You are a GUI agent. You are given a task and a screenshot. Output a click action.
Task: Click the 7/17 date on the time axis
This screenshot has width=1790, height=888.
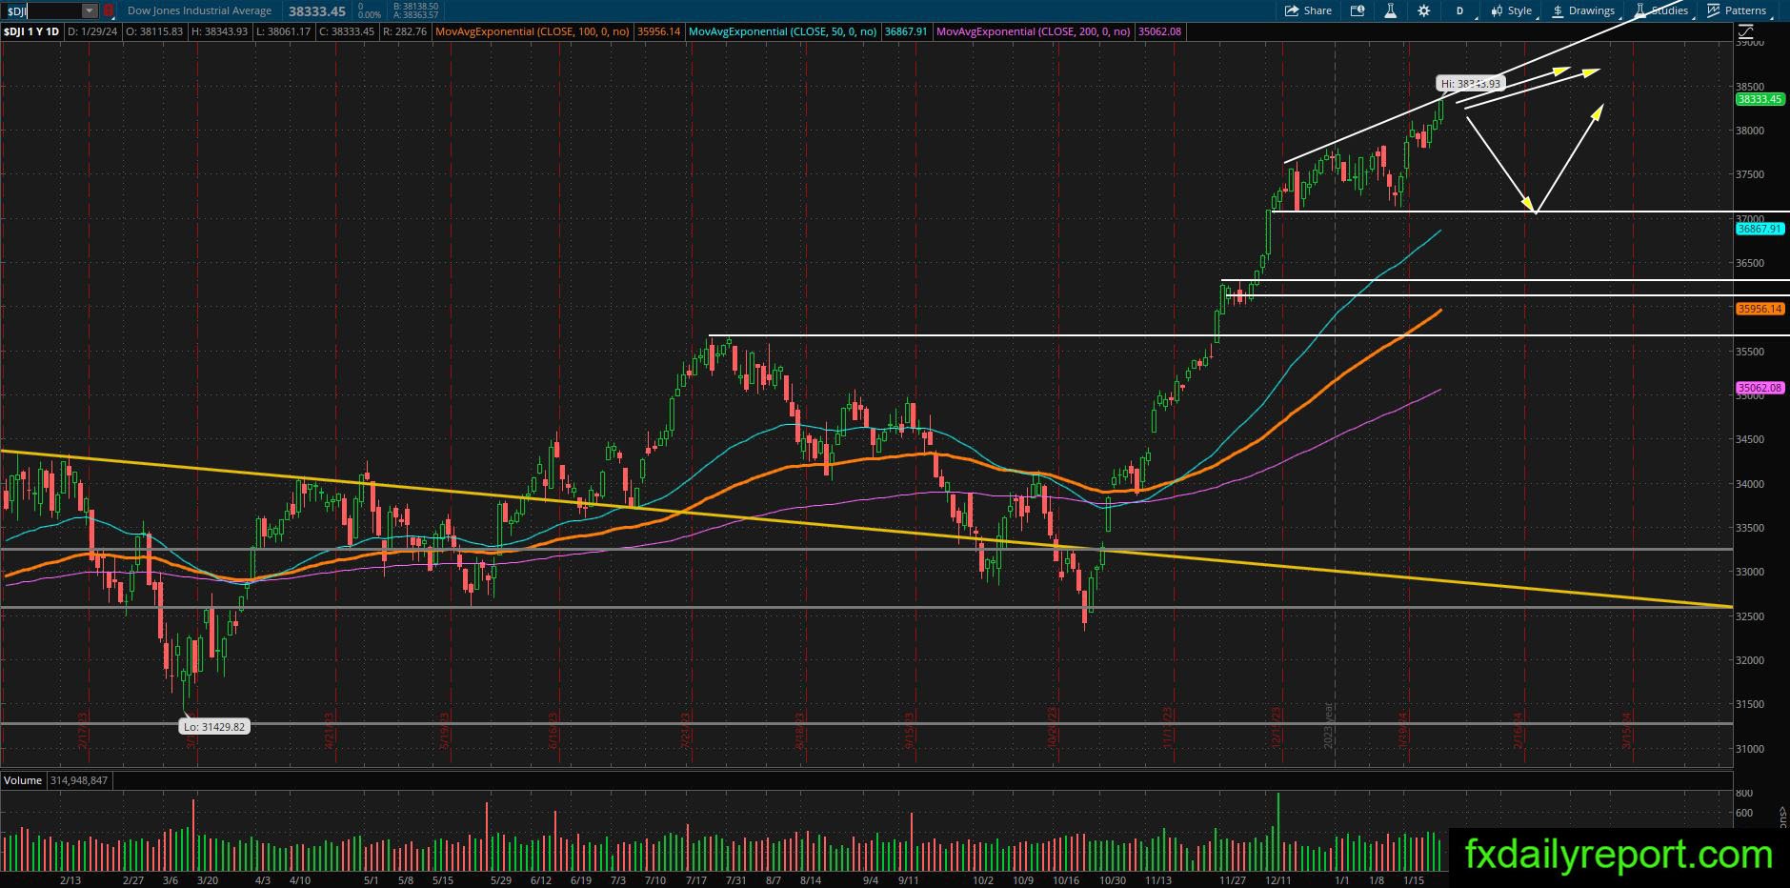click(x=695, y=880)
